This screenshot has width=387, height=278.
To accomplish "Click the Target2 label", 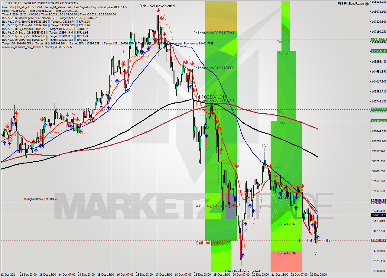I will tap(283, 42).
